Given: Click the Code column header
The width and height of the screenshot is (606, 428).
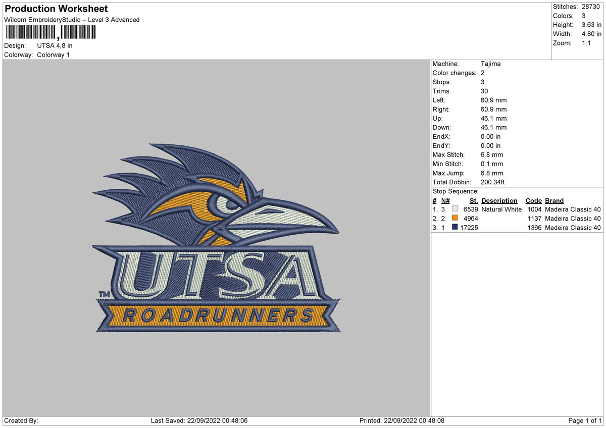Looking at the screenshot, I should coord(533,200).
